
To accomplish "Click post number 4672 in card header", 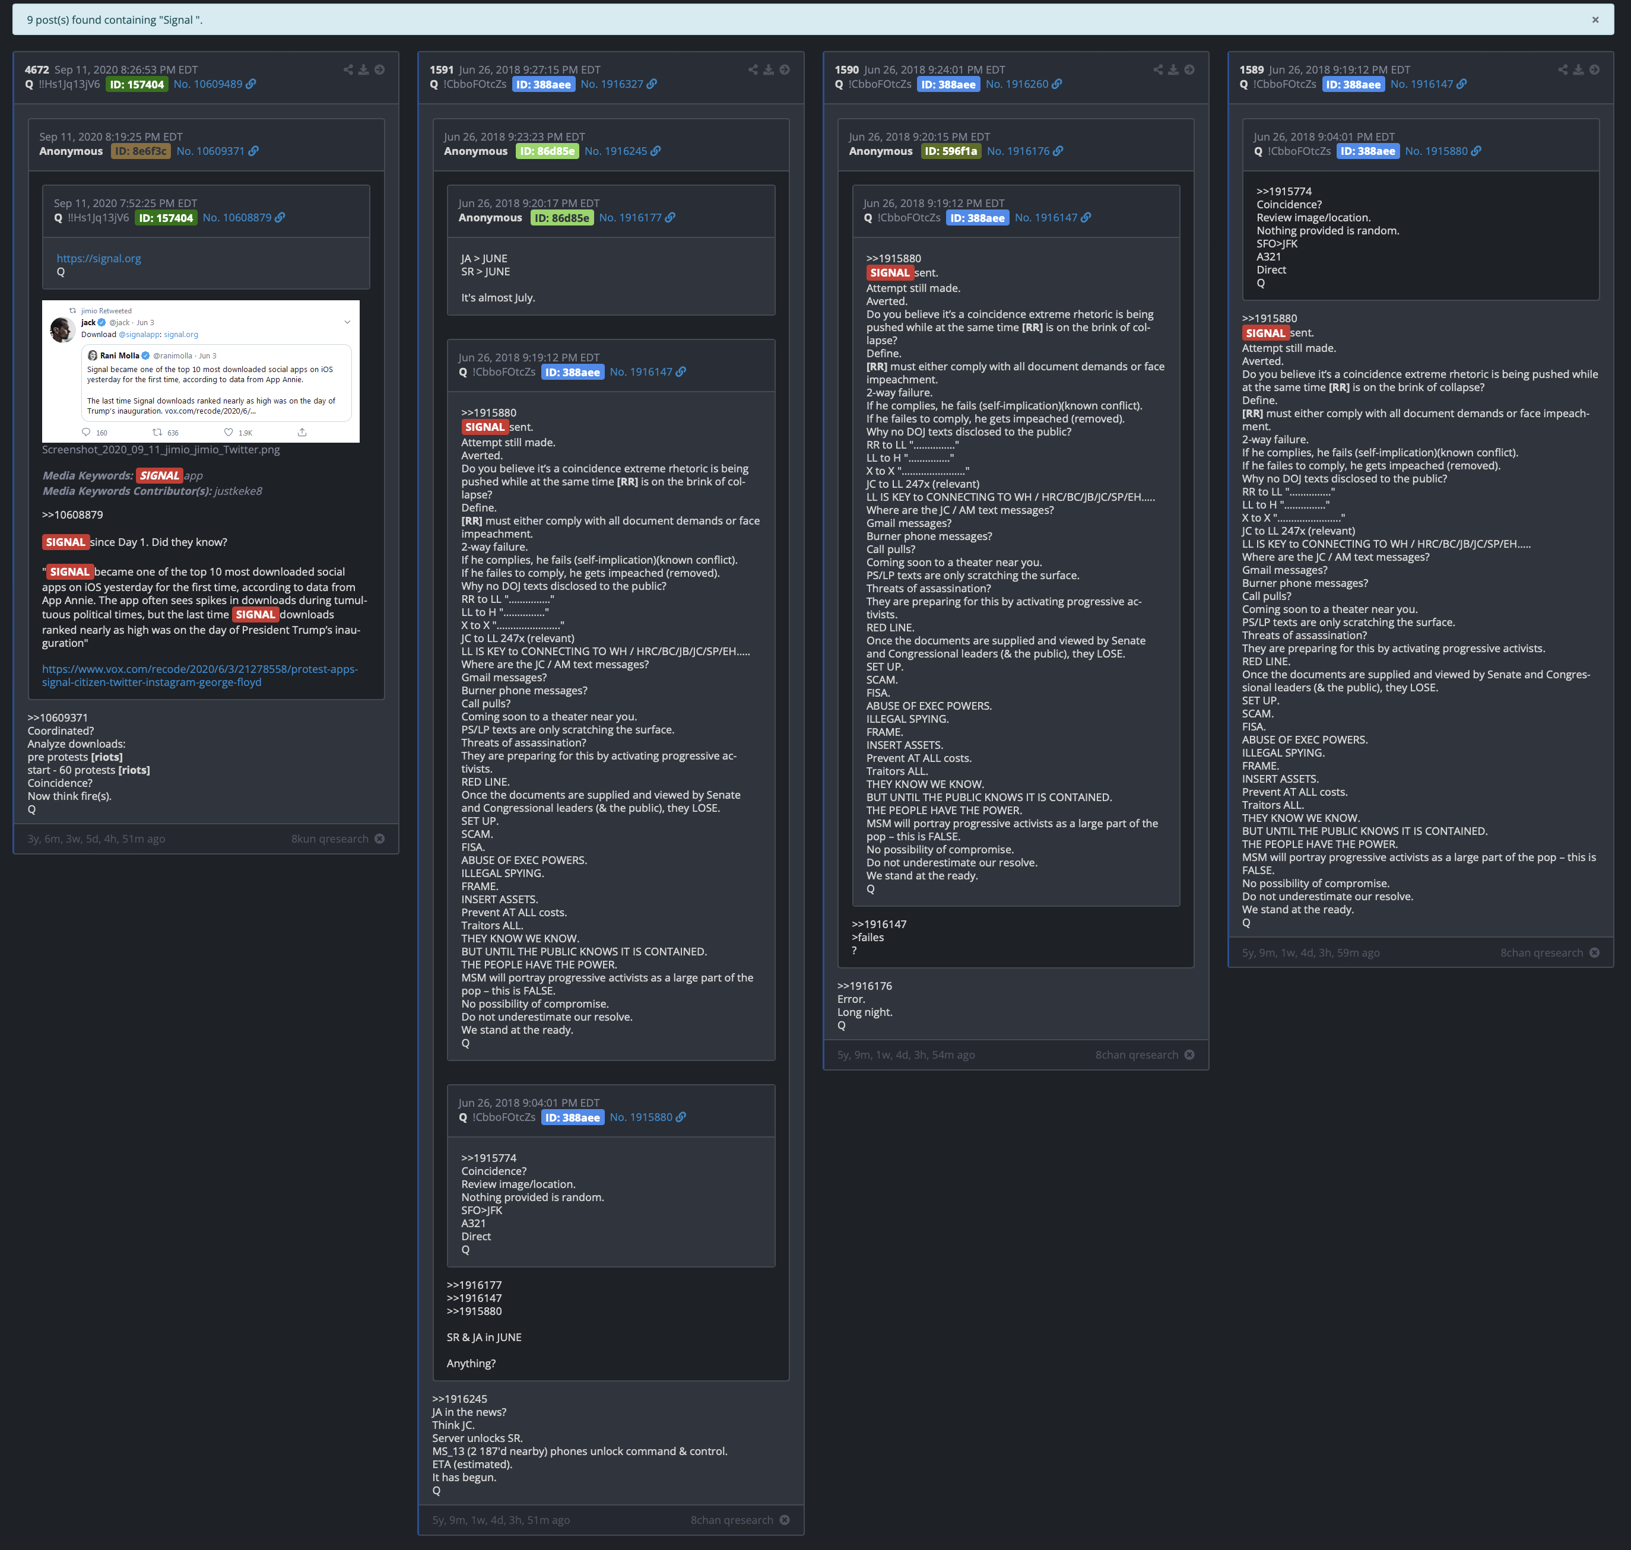I will pyautogui.click(x=37, y=70).
